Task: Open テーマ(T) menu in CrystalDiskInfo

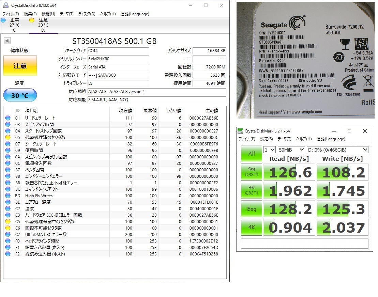Action: coord(66,14)
